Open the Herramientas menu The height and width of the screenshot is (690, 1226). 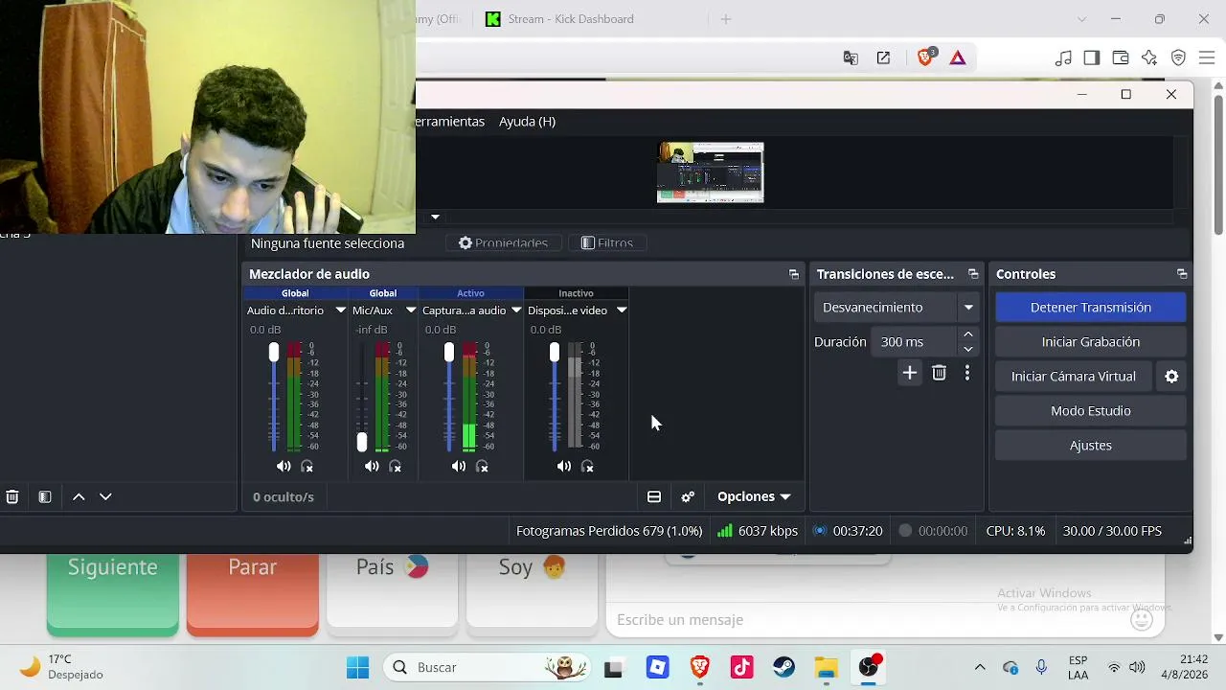450,122
